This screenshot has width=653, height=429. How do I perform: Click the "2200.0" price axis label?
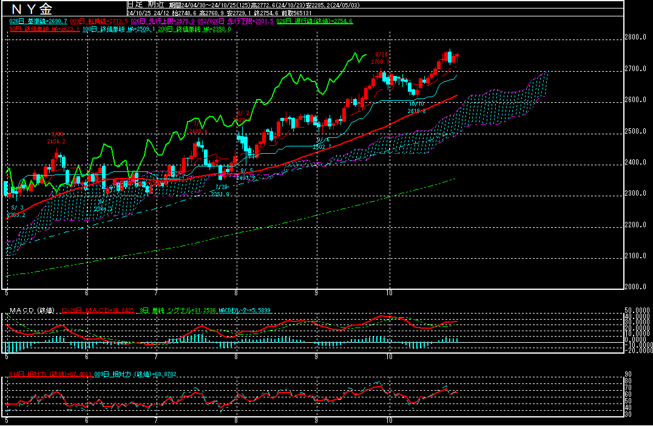click(635, 225)
